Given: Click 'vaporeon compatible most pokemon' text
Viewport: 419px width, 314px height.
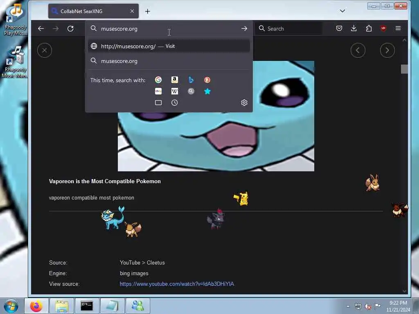Looking at the screenshot, I should click(x=92, y=198).
